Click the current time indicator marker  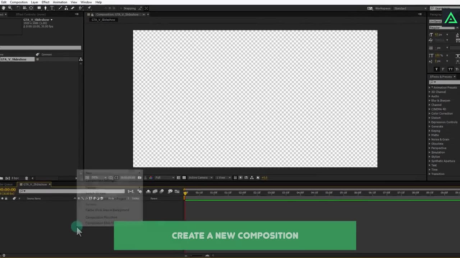click(x=185, y=193)
